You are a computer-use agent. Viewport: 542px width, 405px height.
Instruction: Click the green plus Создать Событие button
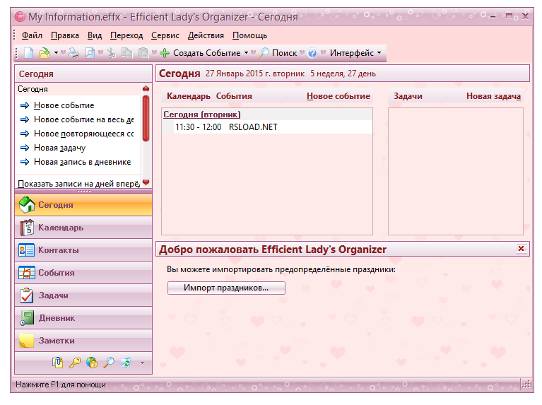point(200,53)
